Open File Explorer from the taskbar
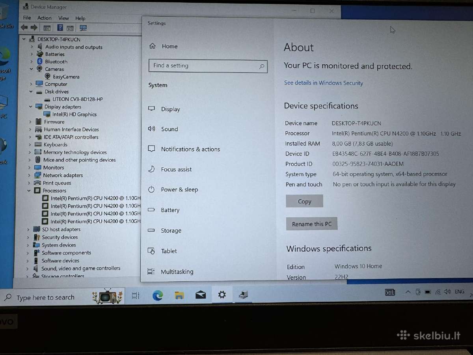Image resolution: width=473 pixels, height=355 pixels. click(179, 295)
